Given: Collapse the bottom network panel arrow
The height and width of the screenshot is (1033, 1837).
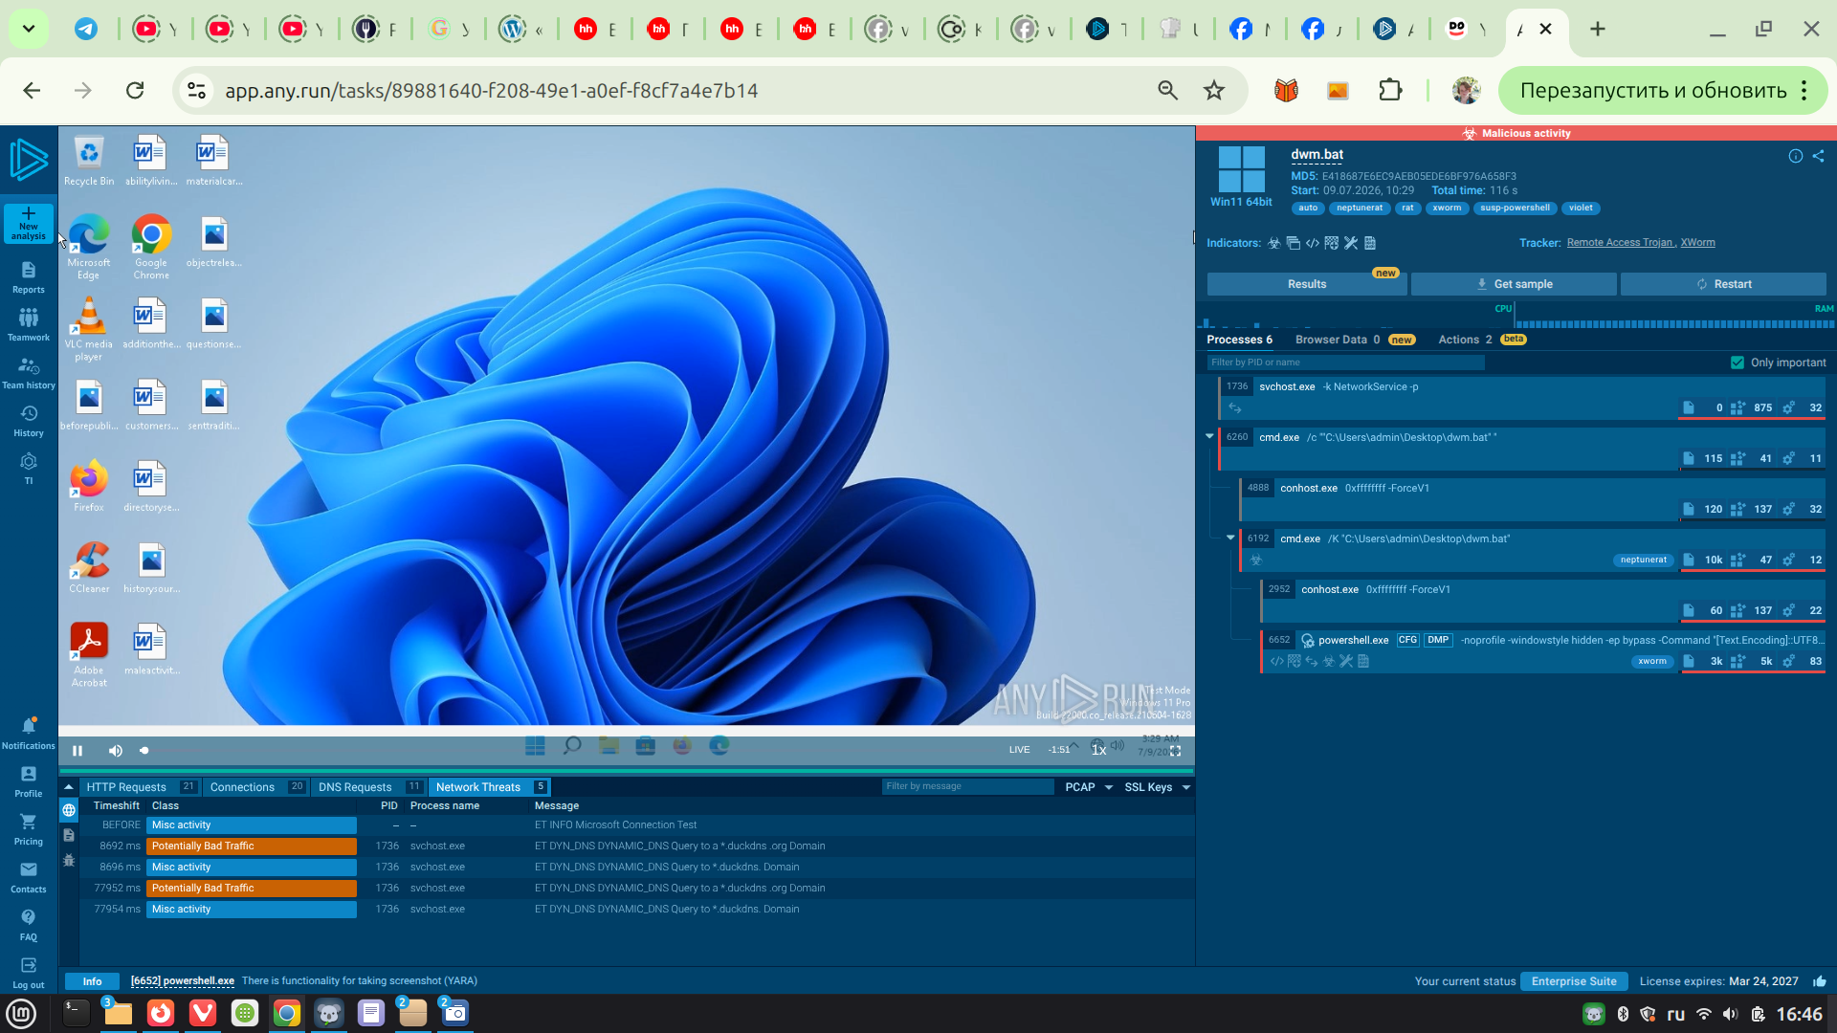Looking at the screenshot, I should point(69,787).
